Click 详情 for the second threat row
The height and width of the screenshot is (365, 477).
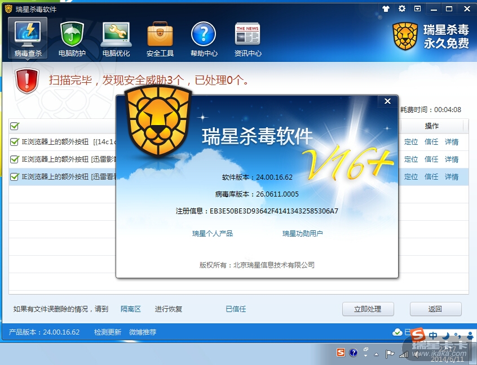(452, 159)
